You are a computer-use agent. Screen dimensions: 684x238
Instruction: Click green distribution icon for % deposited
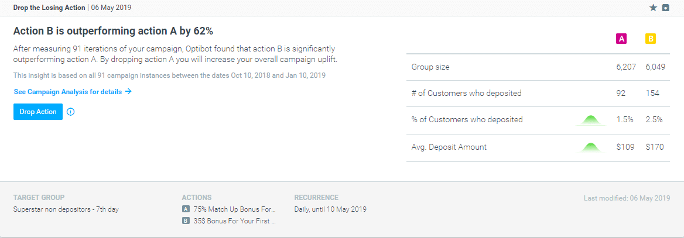[591, 120]
